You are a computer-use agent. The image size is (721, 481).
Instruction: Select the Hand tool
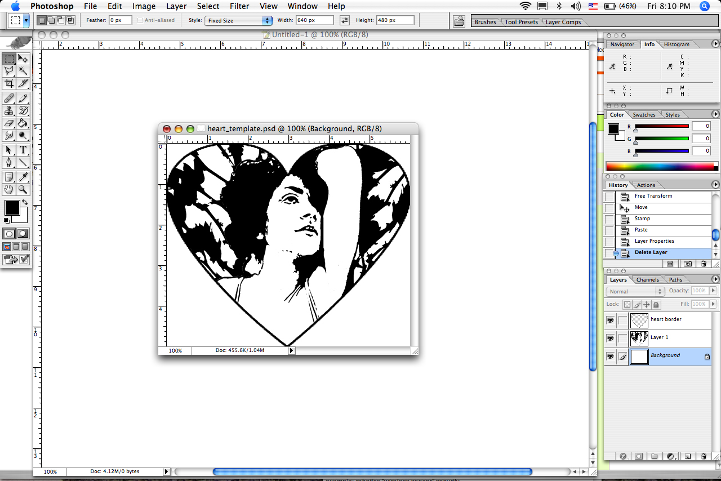pyautogui.click(x=9, y=190)
